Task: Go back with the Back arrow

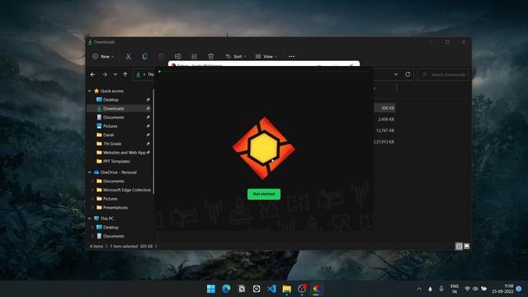Action: pos(93,74)
